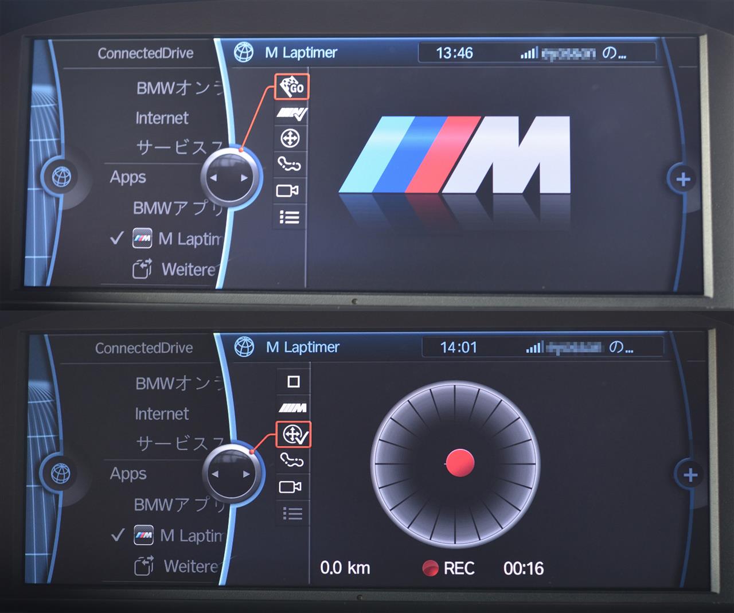
Task: Open BMWオン entry in bottom screen menu
Action: click(x=179, y=383)
